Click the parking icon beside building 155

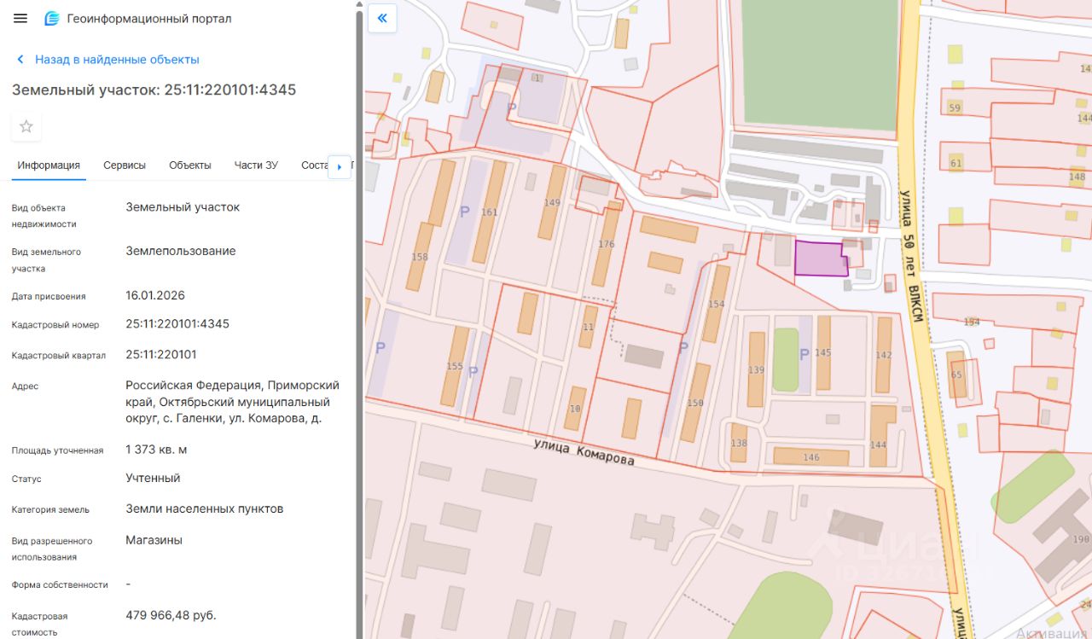coord(473,371)
